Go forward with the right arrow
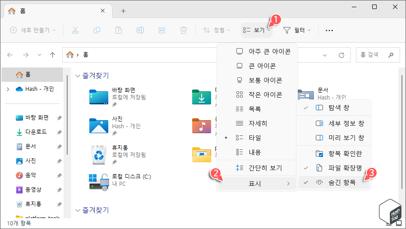Image resolution: width=406 pixels, height=229 pixels. [26, 55]
